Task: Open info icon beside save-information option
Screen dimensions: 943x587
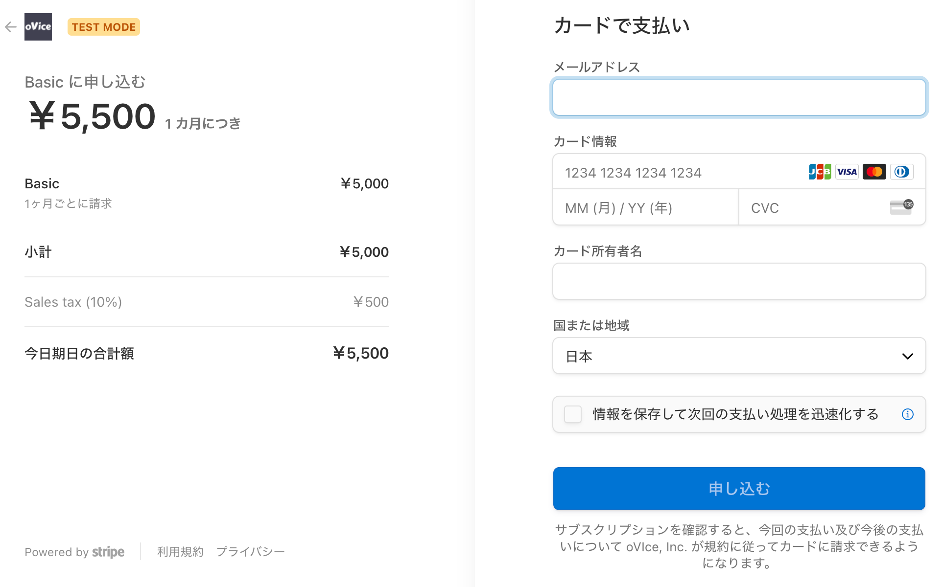Action: pos(907,414)
